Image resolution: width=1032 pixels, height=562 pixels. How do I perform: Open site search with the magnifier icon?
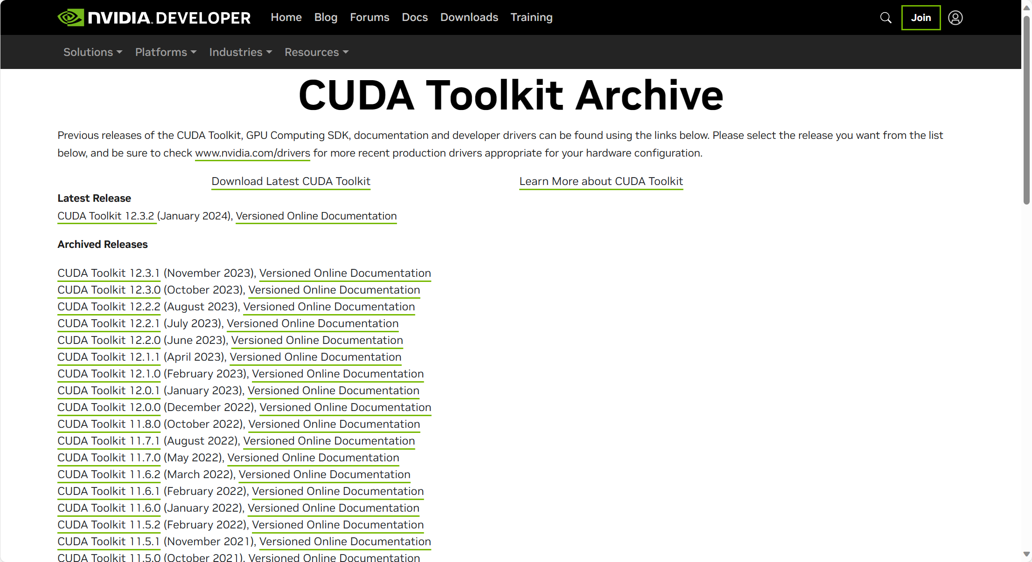[x=886, y=18]
